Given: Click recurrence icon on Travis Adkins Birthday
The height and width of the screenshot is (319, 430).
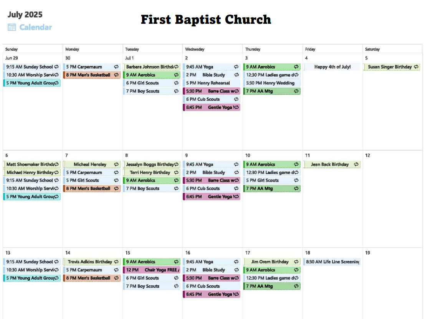Looking at the screenshot, I should 116,262.
